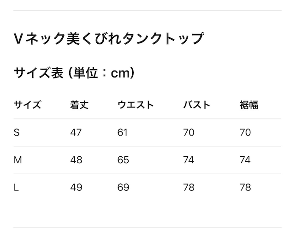Select the 裾幅 column header

coord(249,105)
